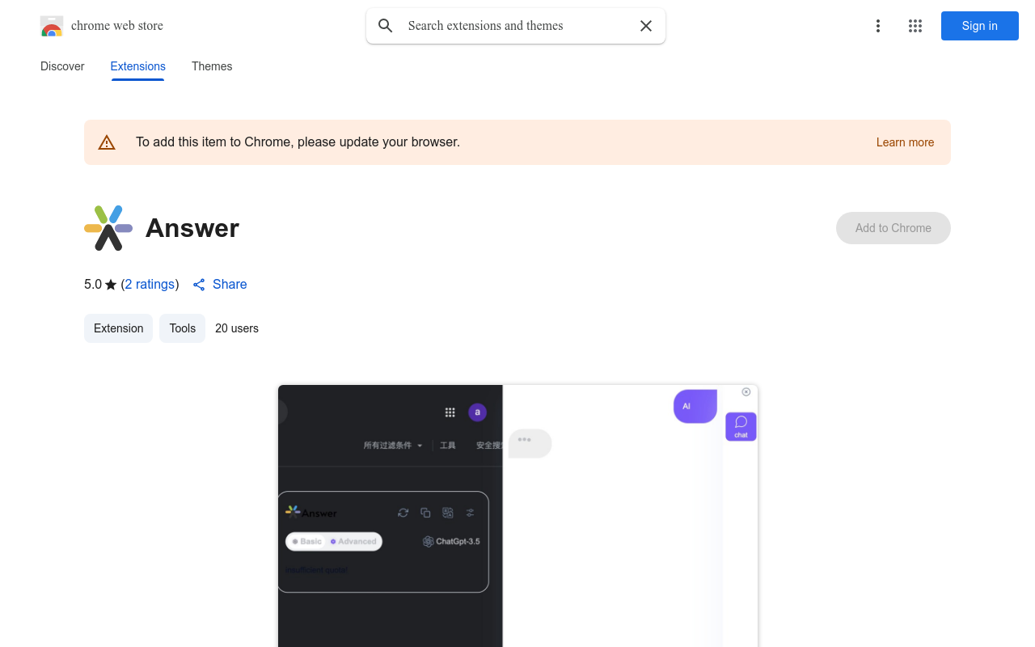The image size is (1035, 647).
Task: Click the Tools category chip
Action: (x=182, y=328)
